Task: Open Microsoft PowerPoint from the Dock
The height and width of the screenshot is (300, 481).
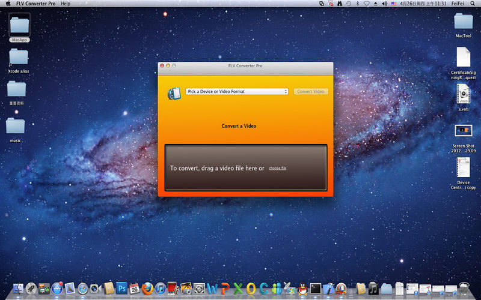Action: click(x=225, y=289)
